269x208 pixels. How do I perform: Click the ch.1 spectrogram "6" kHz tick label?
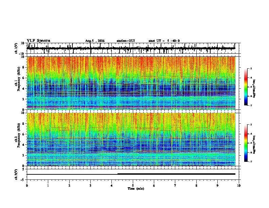24,78
